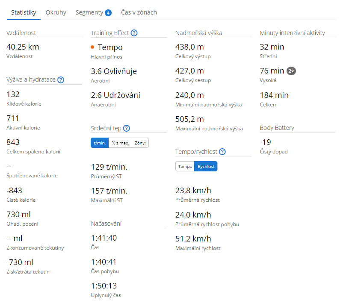Click the 40,25 km distance value
This screenshot has height=306, width=355.
[23, 47]
